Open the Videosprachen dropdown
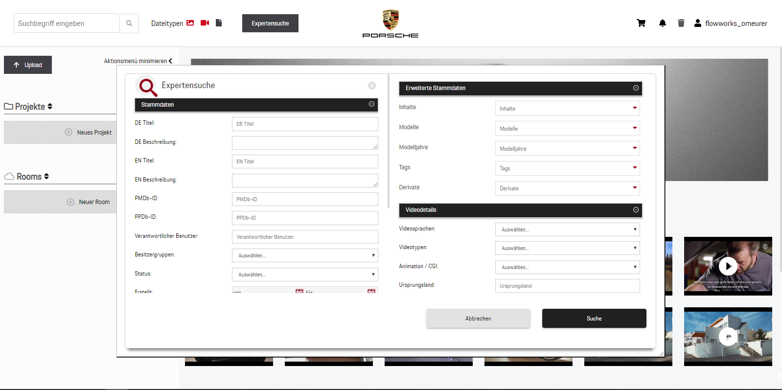This screenshot has height=390, width=782. (x=567, y=229)
